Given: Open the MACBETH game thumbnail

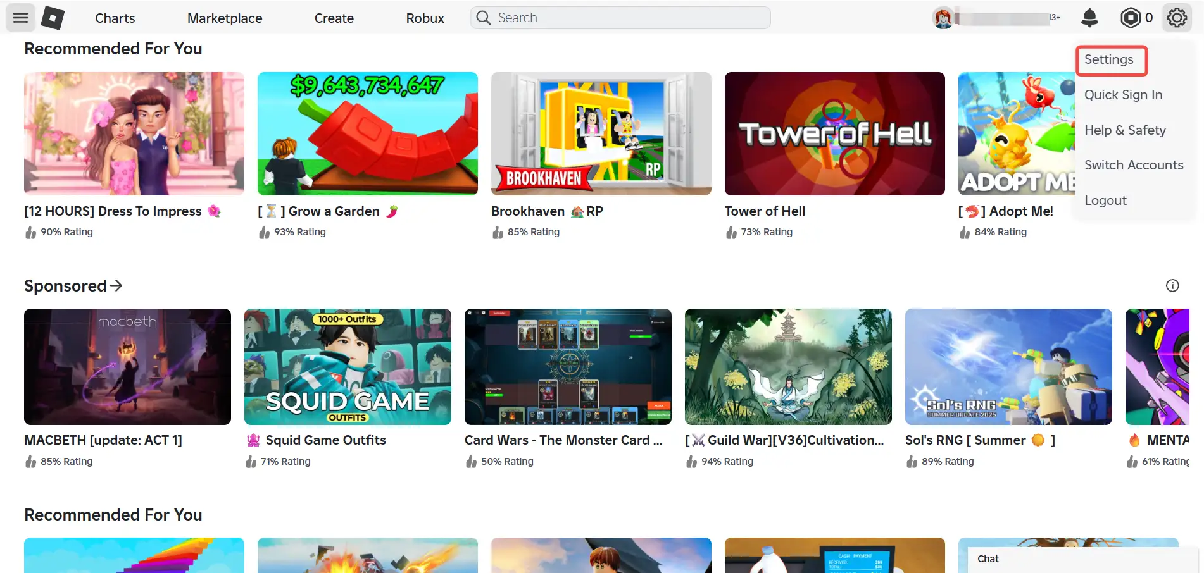Looking at the screenshot, I should coord(127,367).
